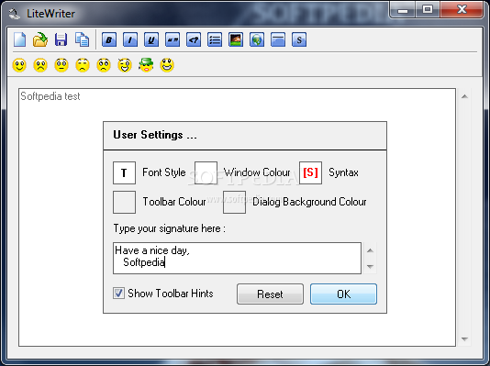
Task: Insert a code tag with the <? button
Action: pos(194,39)
